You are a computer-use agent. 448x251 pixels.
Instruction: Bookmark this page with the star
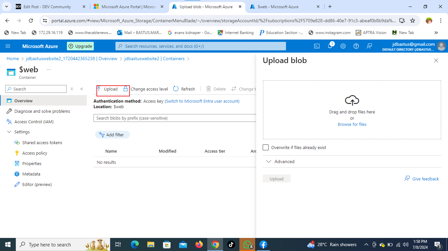coord(413,21)
